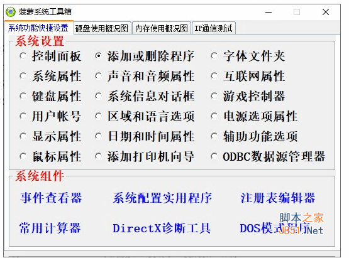The height and width of the screenshot is (258, 349).
Task: Select the 系统属性 radio button
Action: coord(23,76)
